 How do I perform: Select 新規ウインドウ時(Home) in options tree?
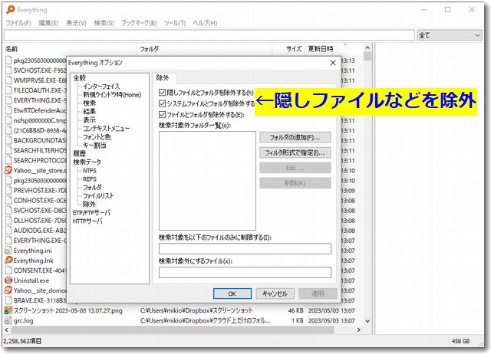(112, 94)
